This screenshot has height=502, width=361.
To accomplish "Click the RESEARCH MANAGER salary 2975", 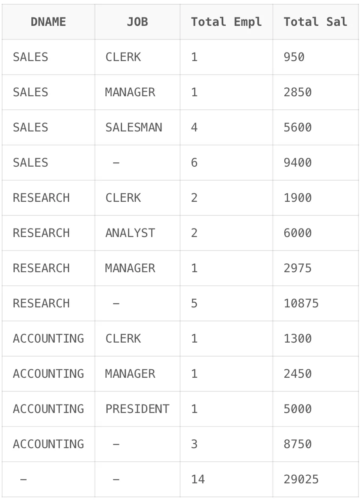I will [316, 268].
